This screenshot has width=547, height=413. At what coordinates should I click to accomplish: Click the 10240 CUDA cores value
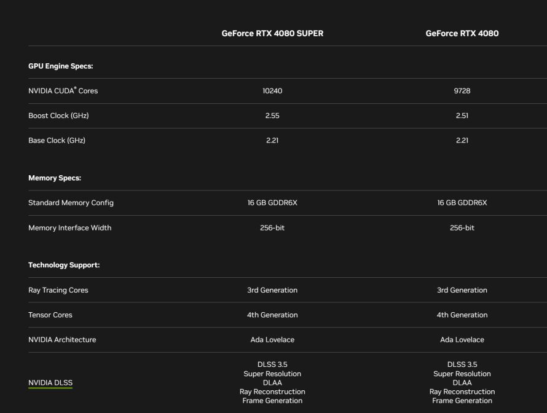point(272,91)
